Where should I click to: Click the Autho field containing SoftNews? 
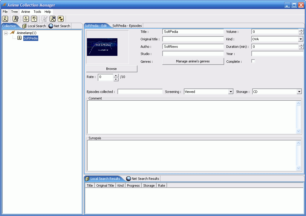193,46
